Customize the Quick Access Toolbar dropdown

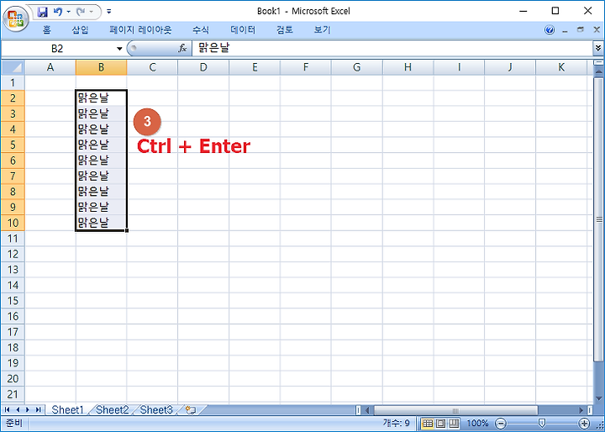109,12
